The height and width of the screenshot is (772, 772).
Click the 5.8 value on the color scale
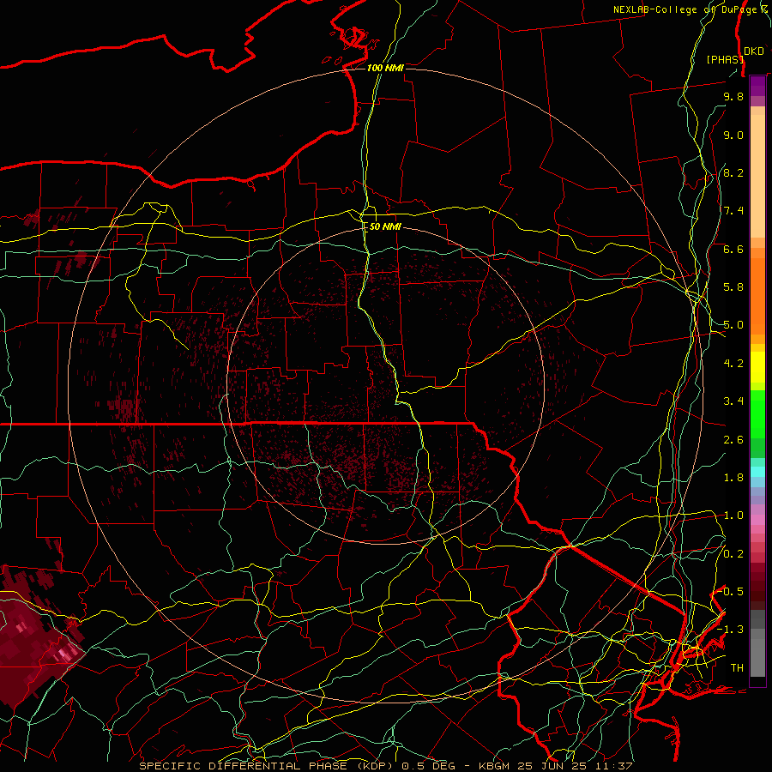tap(733, 287)
